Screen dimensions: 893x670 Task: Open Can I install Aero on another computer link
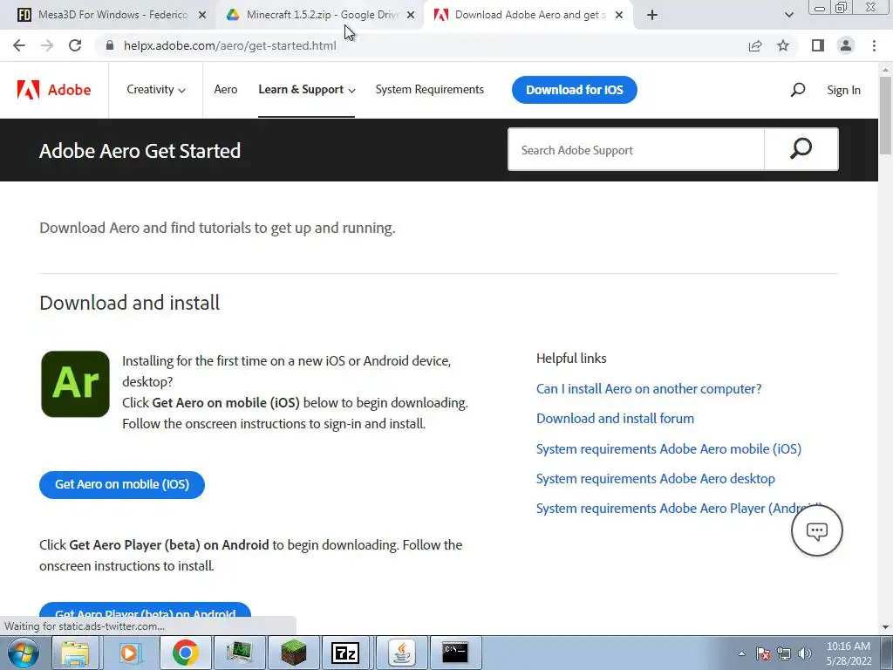[x=649, y=388]
